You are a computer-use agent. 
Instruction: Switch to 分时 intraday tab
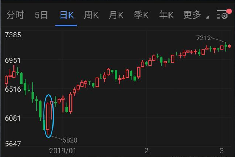15,15
